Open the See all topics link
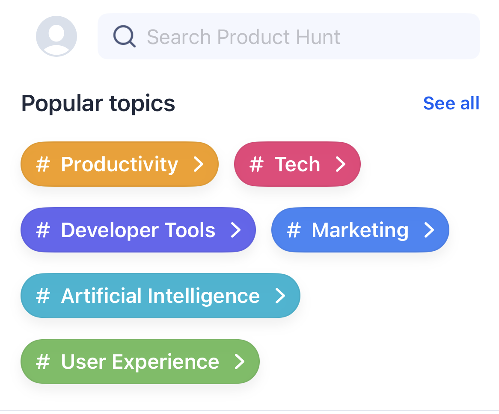499x414 pixels. (x=451, y=103)
